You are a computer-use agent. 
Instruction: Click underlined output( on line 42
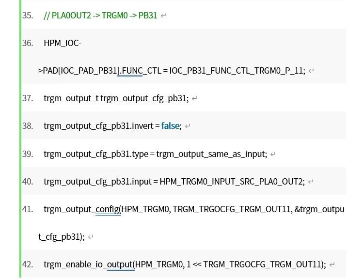click(121, 264)
